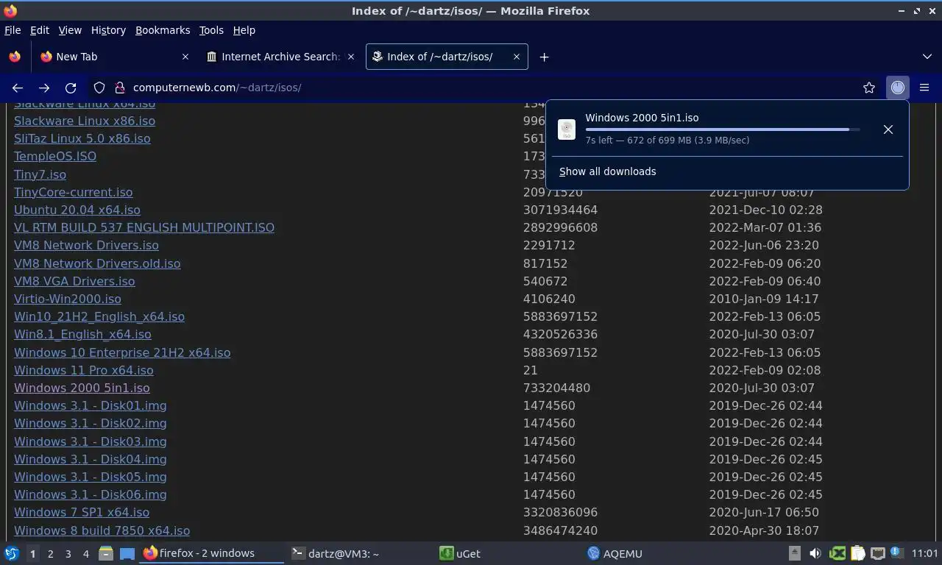Click the removable media tray icon
The image size is (942, 565).
[794, 553]
